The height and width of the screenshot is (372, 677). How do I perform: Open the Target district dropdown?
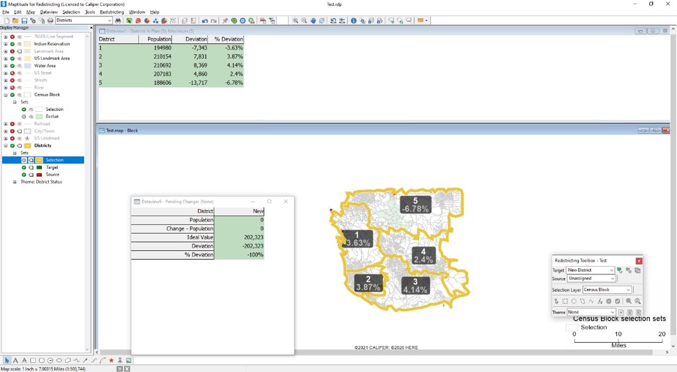[611, 270]
